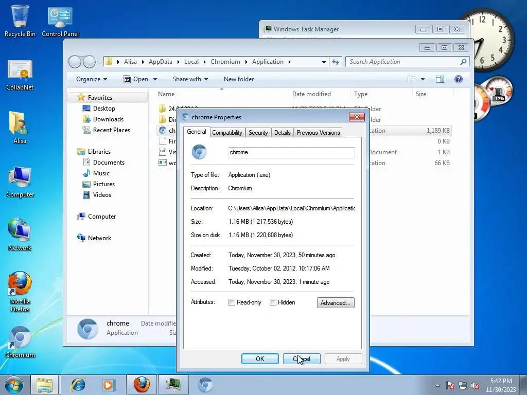Open Windows Media Player from the taskbar
Viewport: 527px width, 395px height.
coord(108,385)
